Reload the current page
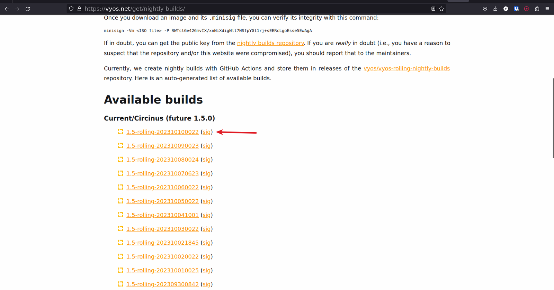Image resolution: width=554 pixels, height=290 pixels. pos(28,9)
